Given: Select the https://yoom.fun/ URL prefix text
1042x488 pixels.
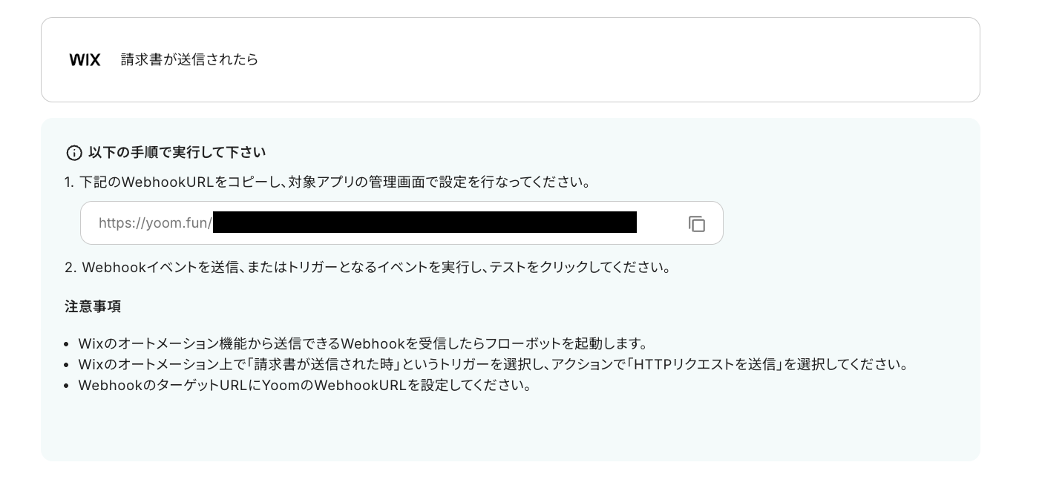Looking at the screenshot, I should 155,222.
